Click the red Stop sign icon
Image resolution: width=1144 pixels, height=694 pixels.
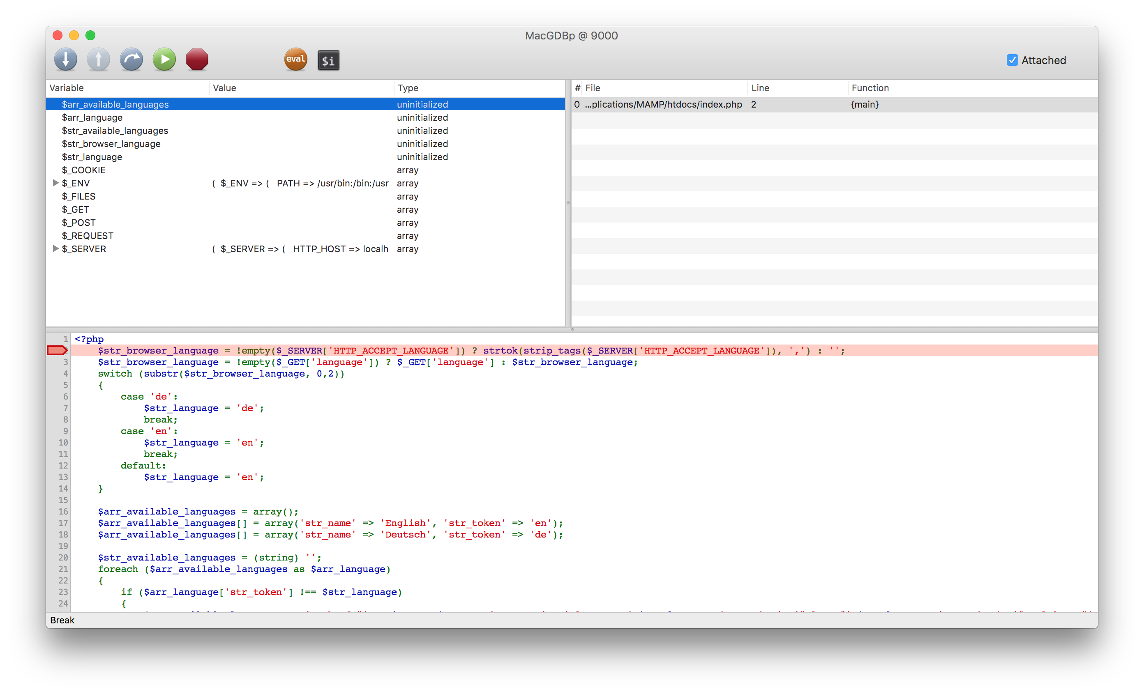(196, 60)
